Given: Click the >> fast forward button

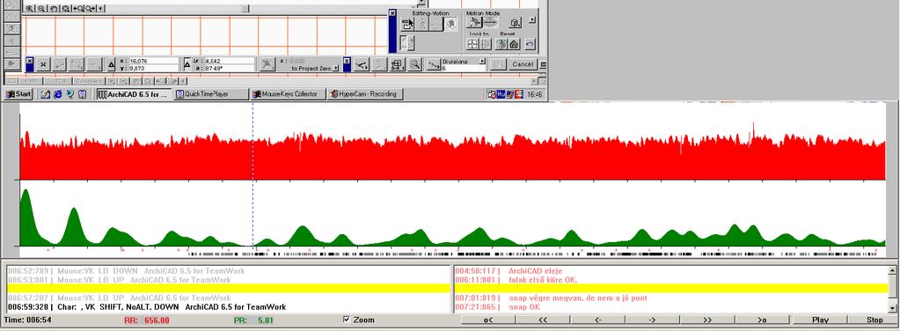Looking at the screenshot, I should pos(708,320).
